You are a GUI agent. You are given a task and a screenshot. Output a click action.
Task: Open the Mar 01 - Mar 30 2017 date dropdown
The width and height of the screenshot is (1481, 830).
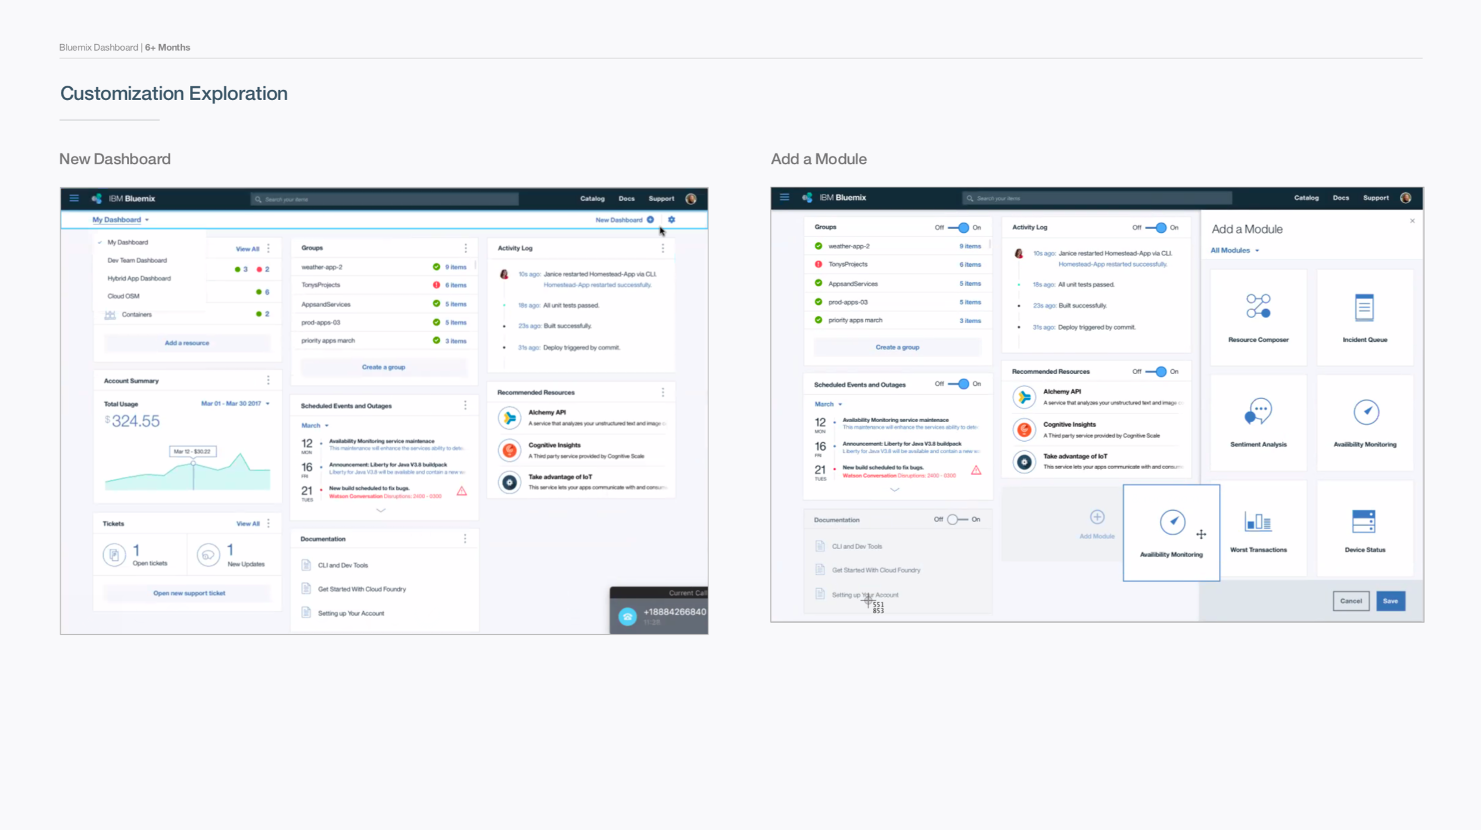click(235, 404)
